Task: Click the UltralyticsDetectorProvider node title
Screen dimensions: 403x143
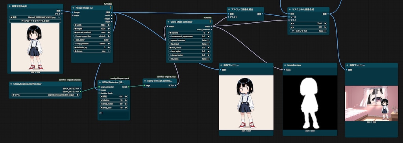Action: [x=28, y=84]
